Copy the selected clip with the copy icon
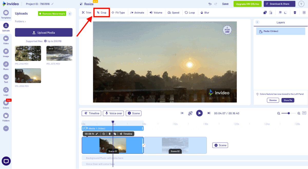This screenshot has height=169, width=308. point(265,12)
